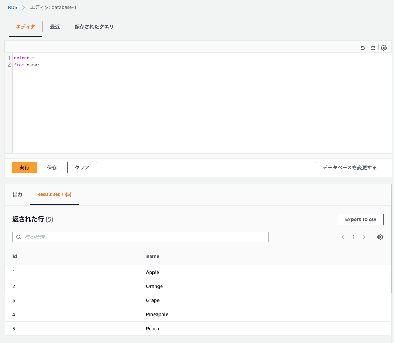Image resolution: width=394 pixels, height=343 pixels.
Task: Select the エディタ tab
Action: 25,26
